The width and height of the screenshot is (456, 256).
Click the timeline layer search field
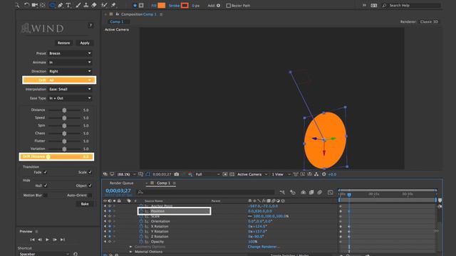point(206,192)
